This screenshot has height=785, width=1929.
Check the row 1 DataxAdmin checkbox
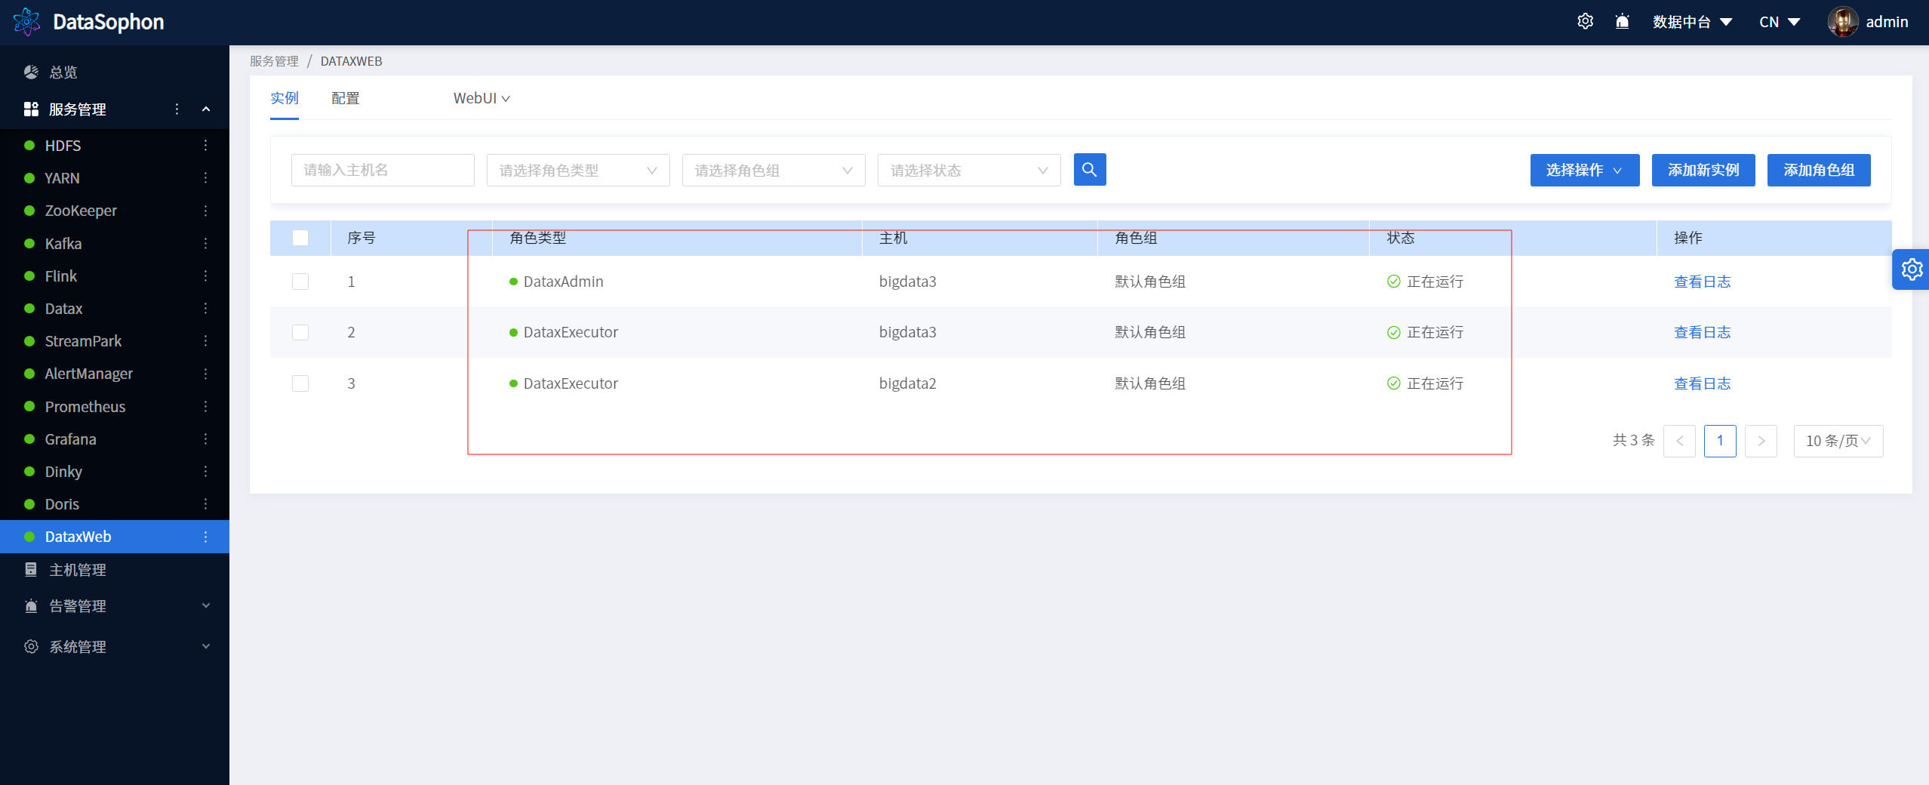pyautogui.click(x=300, y=282)
